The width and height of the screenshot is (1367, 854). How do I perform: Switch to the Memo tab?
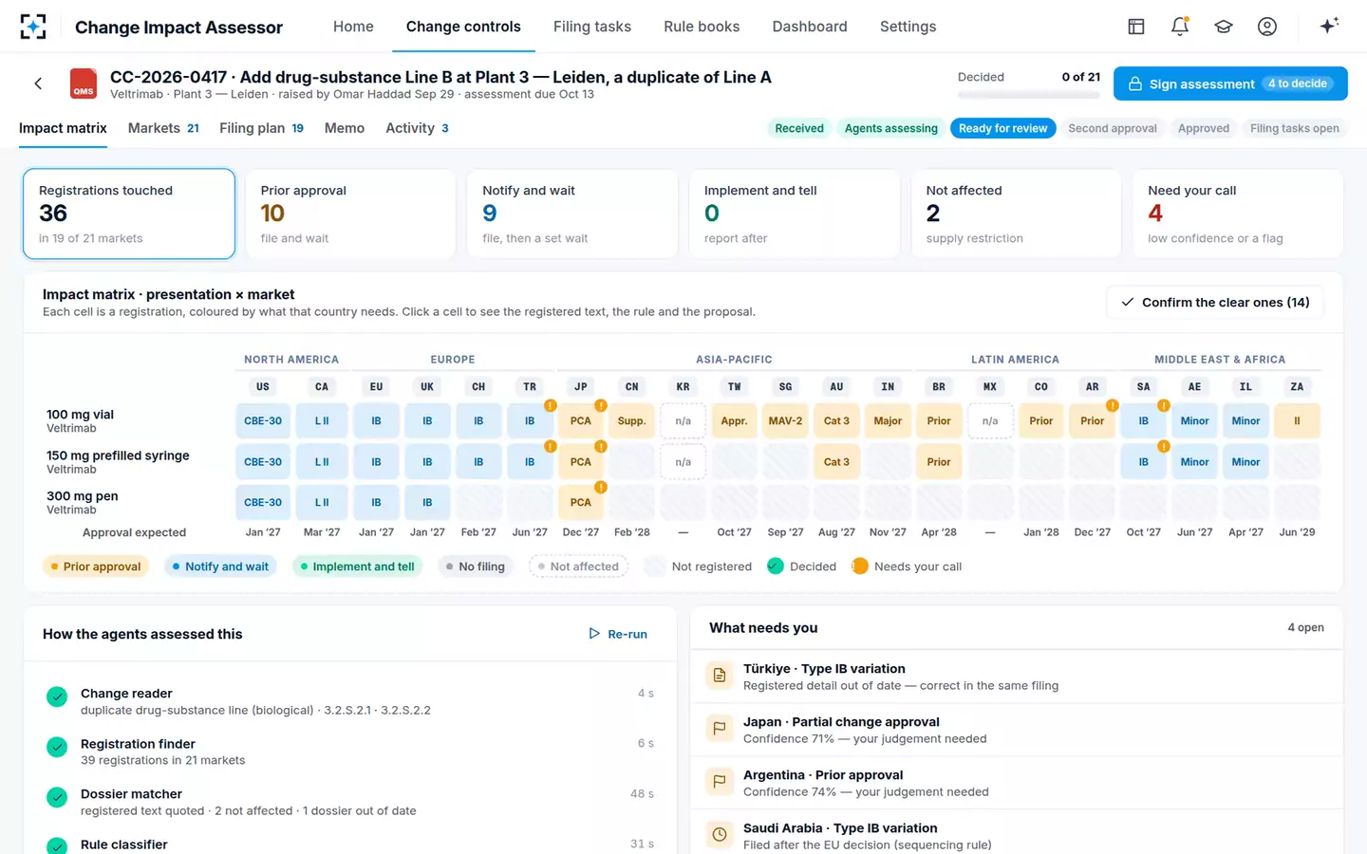(345, 128)
